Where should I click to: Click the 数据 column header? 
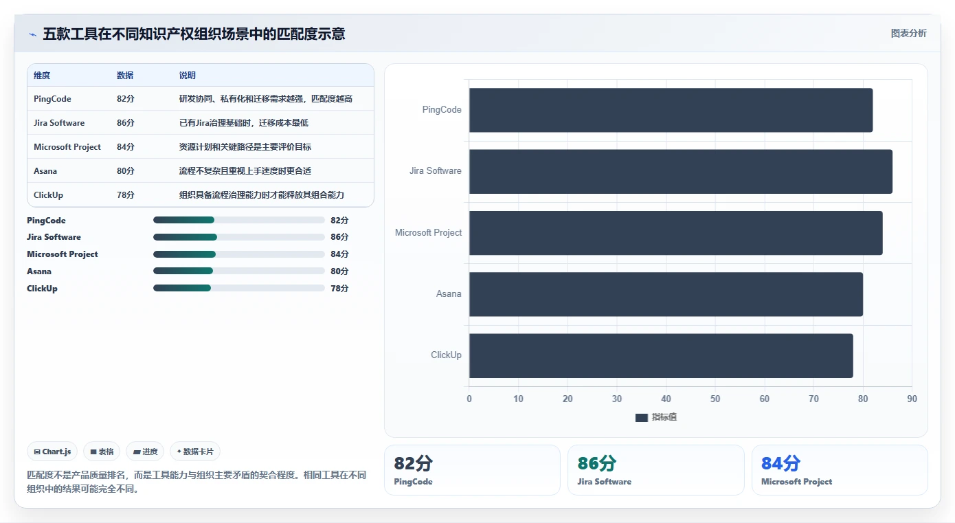coord(125,76)
